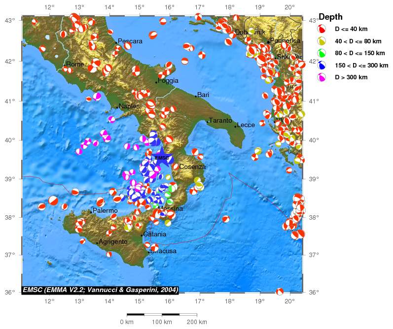This screenshot has width=393, height=329.
Task: Click the blue EMSC star marker
Action: point(161,158)
